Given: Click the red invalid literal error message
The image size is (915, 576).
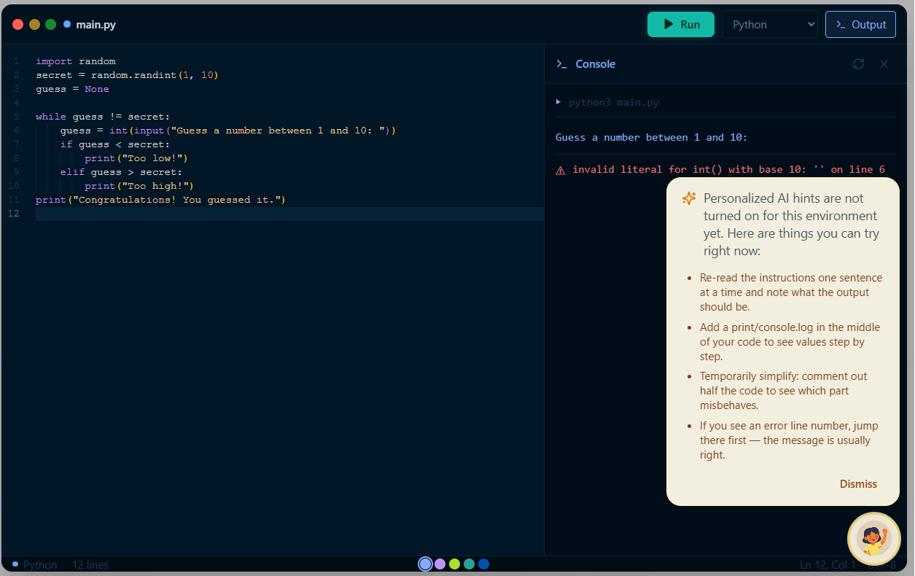Looking at the screenshot, I should (728, 169).
